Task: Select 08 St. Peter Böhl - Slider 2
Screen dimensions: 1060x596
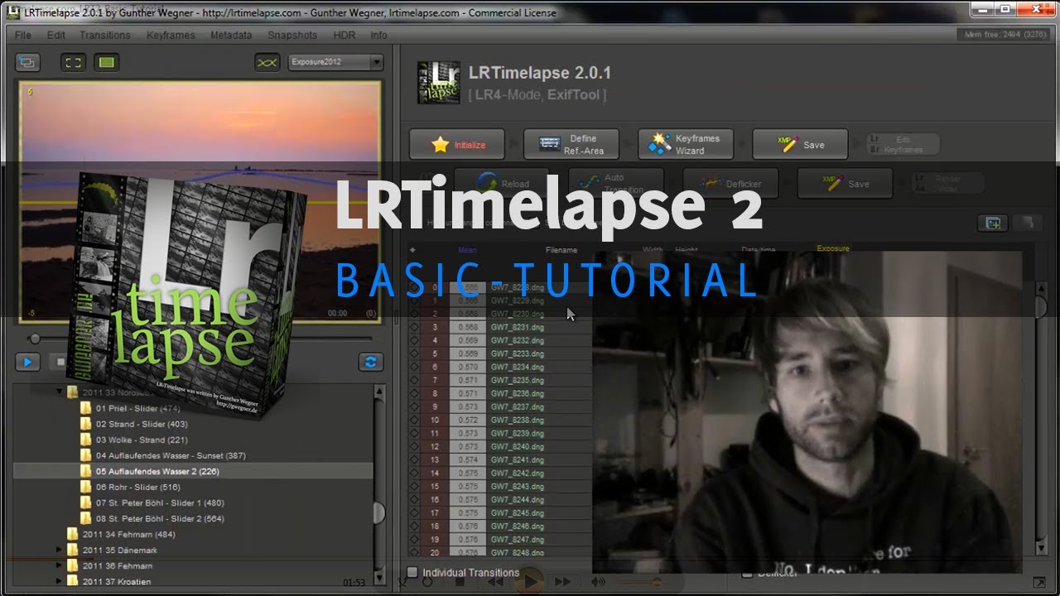Action: pyautogui.click(x=160, y=518)
